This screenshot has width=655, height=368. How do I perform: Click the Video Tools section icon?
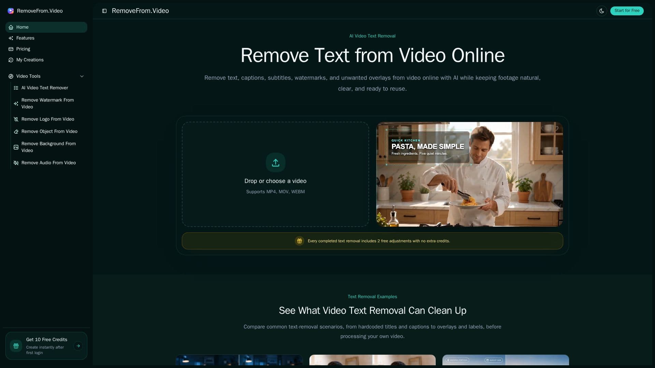click(x=11, y=76)
